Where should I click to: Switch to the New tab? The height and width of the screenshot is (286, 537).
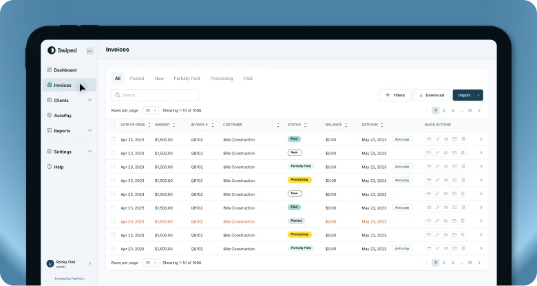(159, 78)
